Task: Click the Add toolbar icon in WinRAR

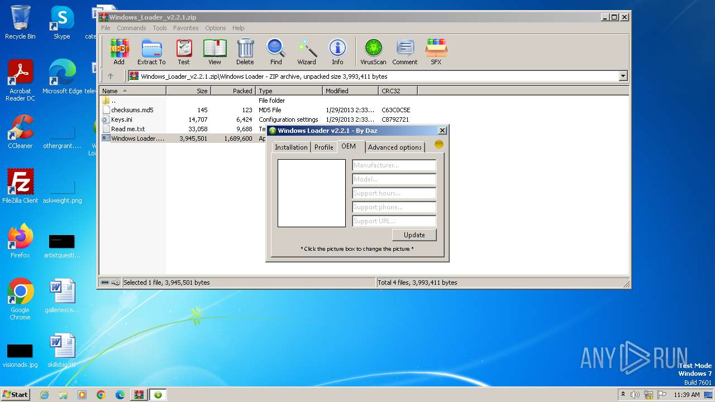Action: coord(119,52)
